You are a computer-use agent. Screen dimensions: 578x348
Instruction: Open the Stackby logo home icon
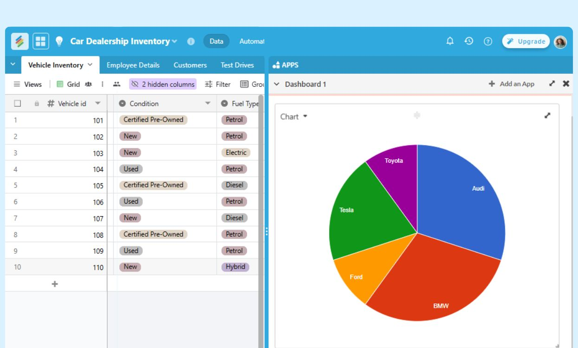pyautogui.click(x=19, y=41)
